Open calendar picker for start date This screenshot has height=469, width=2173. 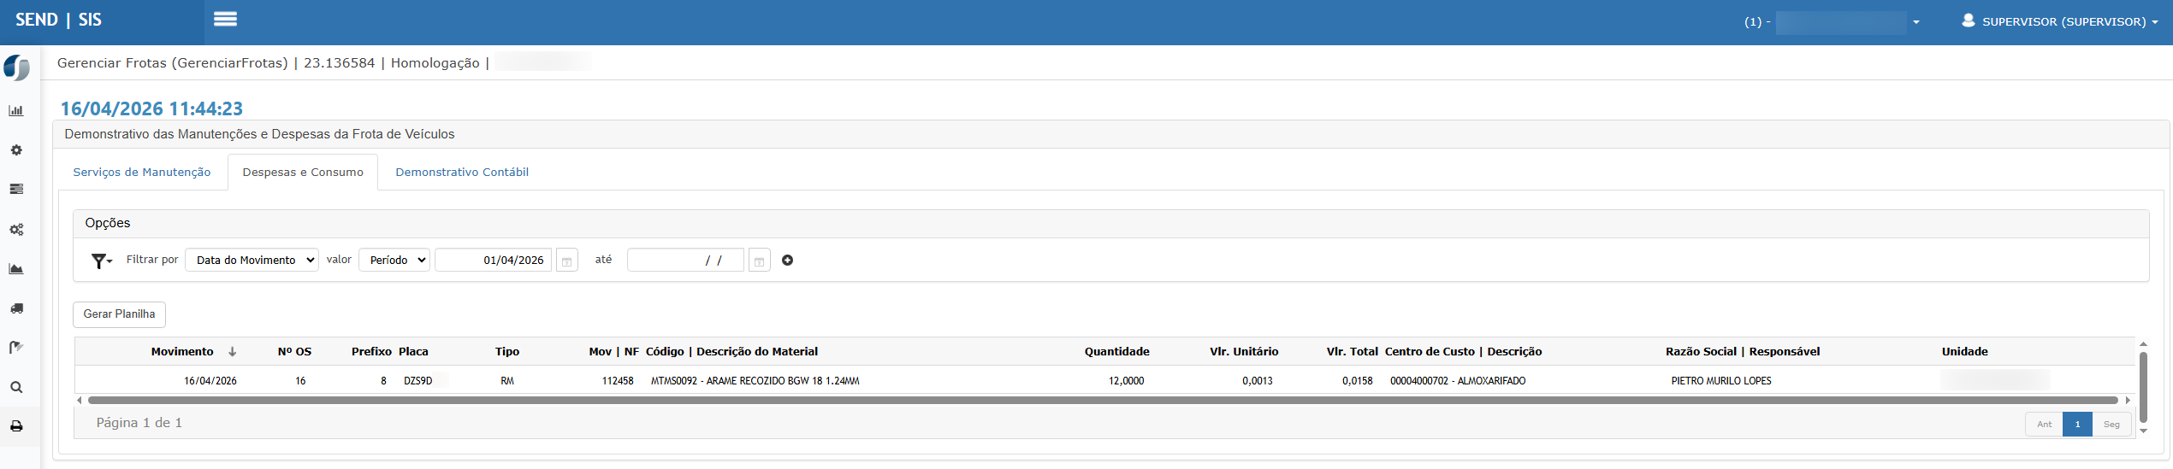coord(566,261)
